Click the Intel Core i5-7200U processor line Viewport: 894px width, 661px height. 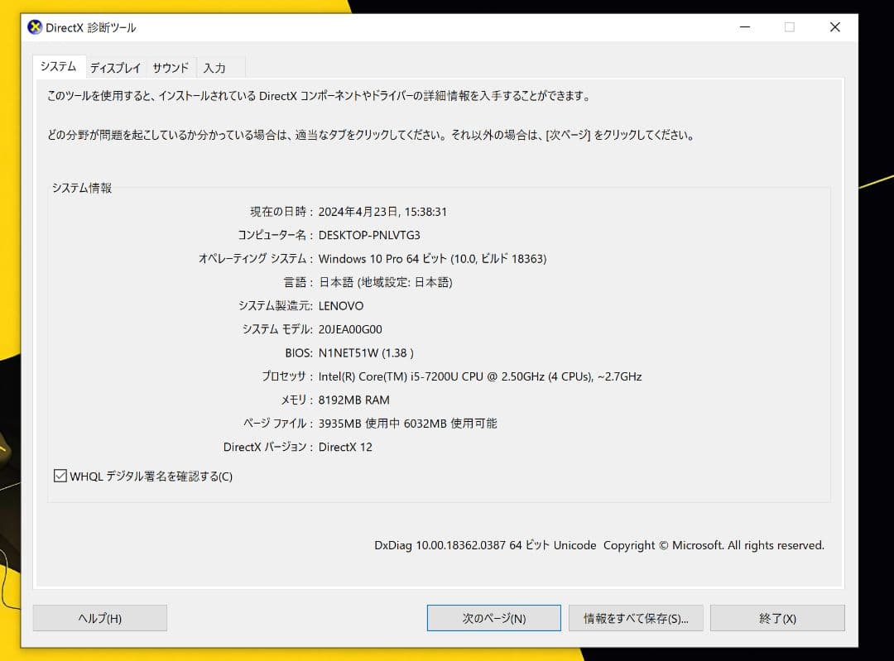(x=481, y=376)
